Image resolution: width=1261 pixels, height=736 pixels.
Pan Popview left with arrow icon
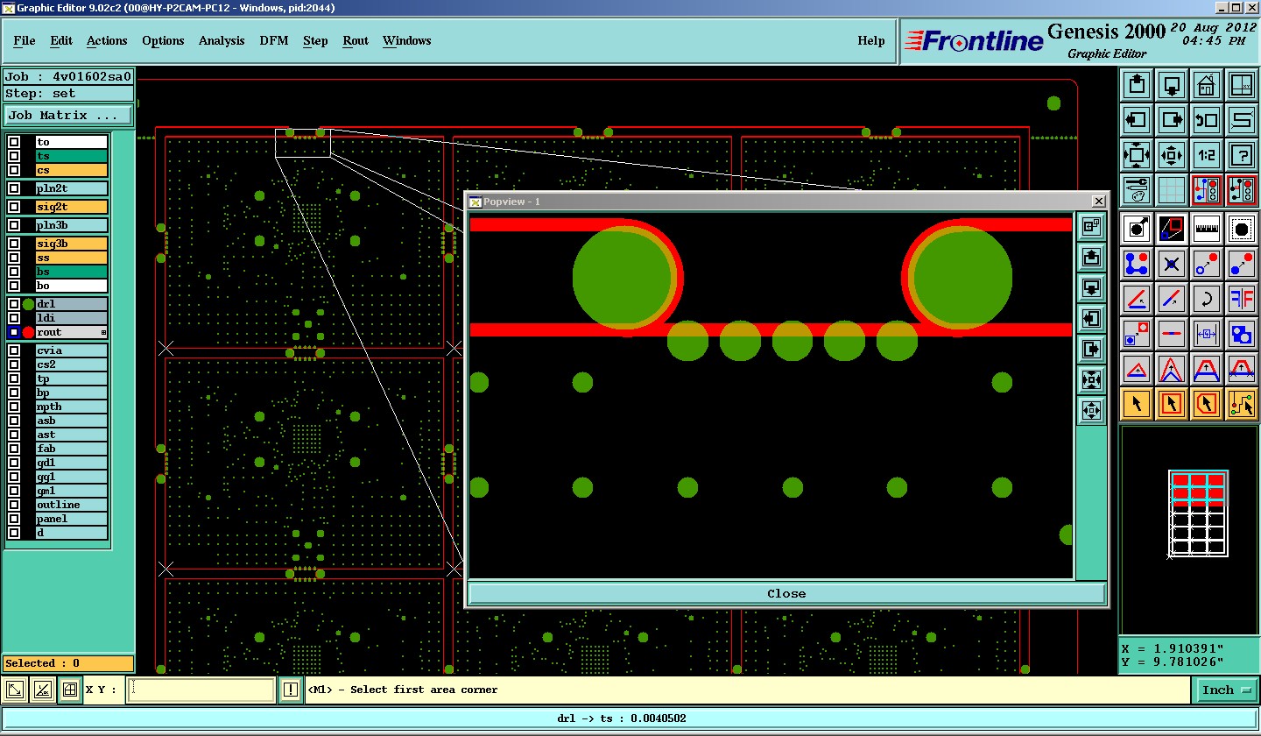1091,319
